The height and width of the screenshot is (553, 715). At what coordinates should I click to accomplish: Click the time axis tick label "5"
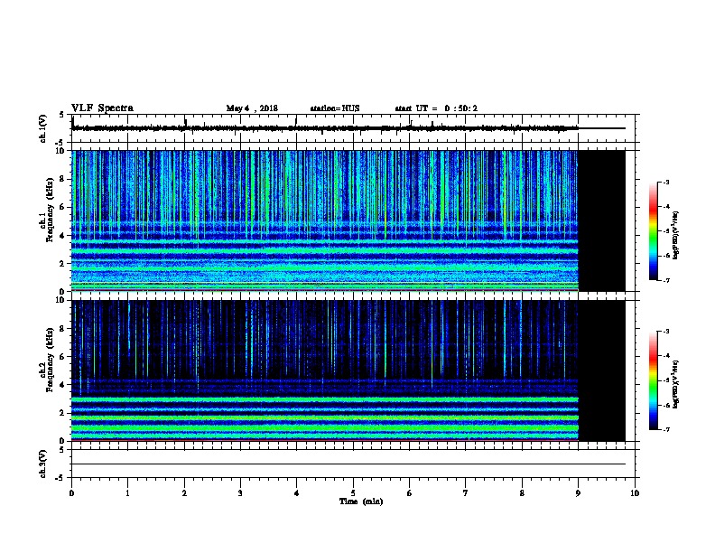353,493
